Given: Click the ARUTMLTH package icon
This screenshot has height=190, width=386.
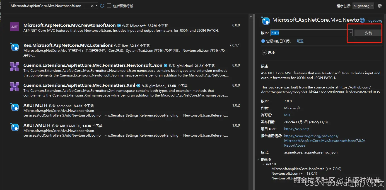Looking at the screenshot, I should tap(14, 107).
